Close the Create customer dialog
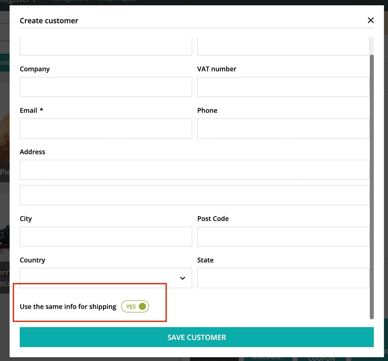 (x=371, y=20)
